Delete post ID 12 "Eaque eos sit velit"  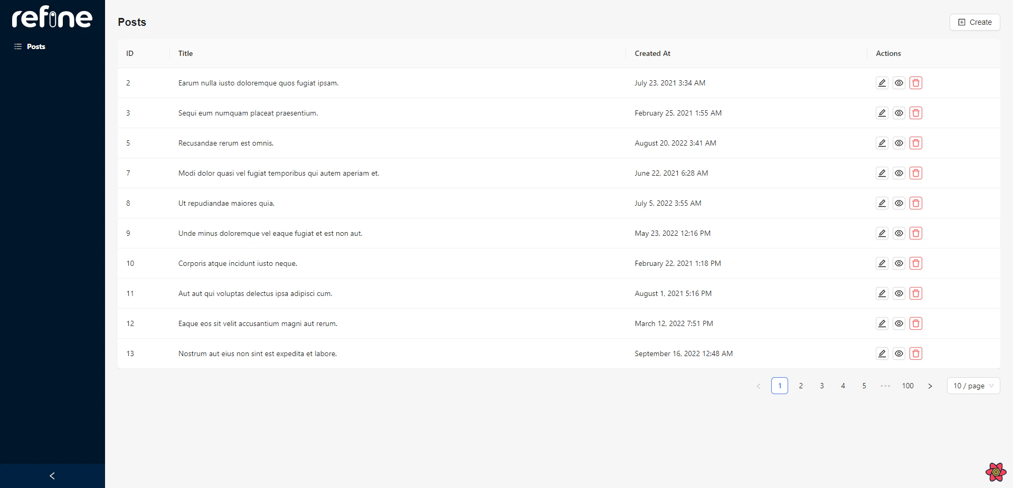(x=916, y=323)
